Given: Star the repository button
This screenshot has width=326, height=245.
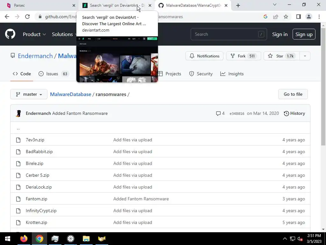Looking at the screenshot, I should (282, 56).
